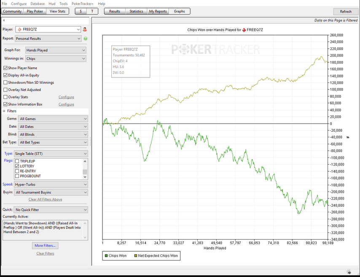The height and width of the screenshot is (277, 360).
Task: Click the sidebar splitter handle
Action: tap(90, 141)
